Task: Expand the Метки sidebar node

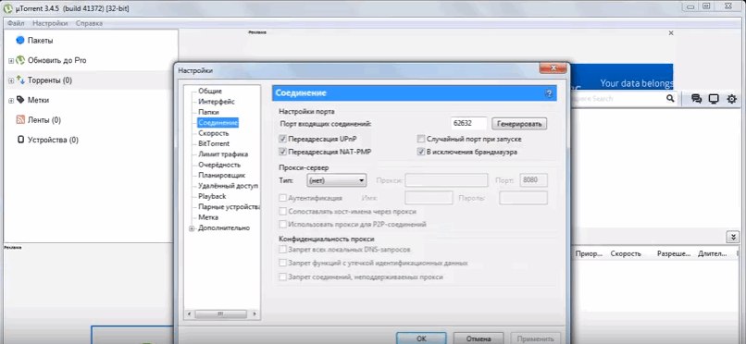Action: [11, 101]
